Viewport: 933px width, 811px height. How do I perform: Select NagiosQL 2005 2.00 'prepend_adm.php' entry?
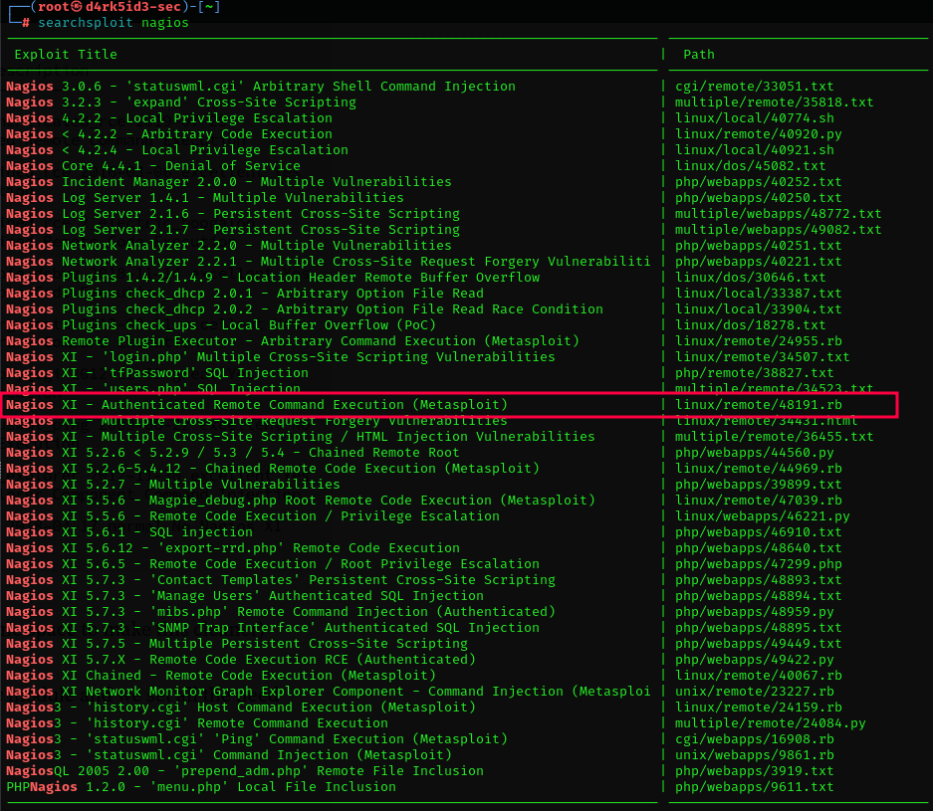(x=237, y=771)
